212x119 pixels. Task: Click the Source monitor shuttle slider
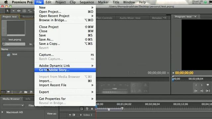click(115, 89)
